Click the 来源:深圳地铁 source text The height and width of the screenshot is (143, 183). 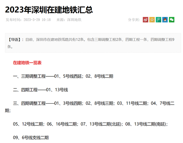coord(69,20)
